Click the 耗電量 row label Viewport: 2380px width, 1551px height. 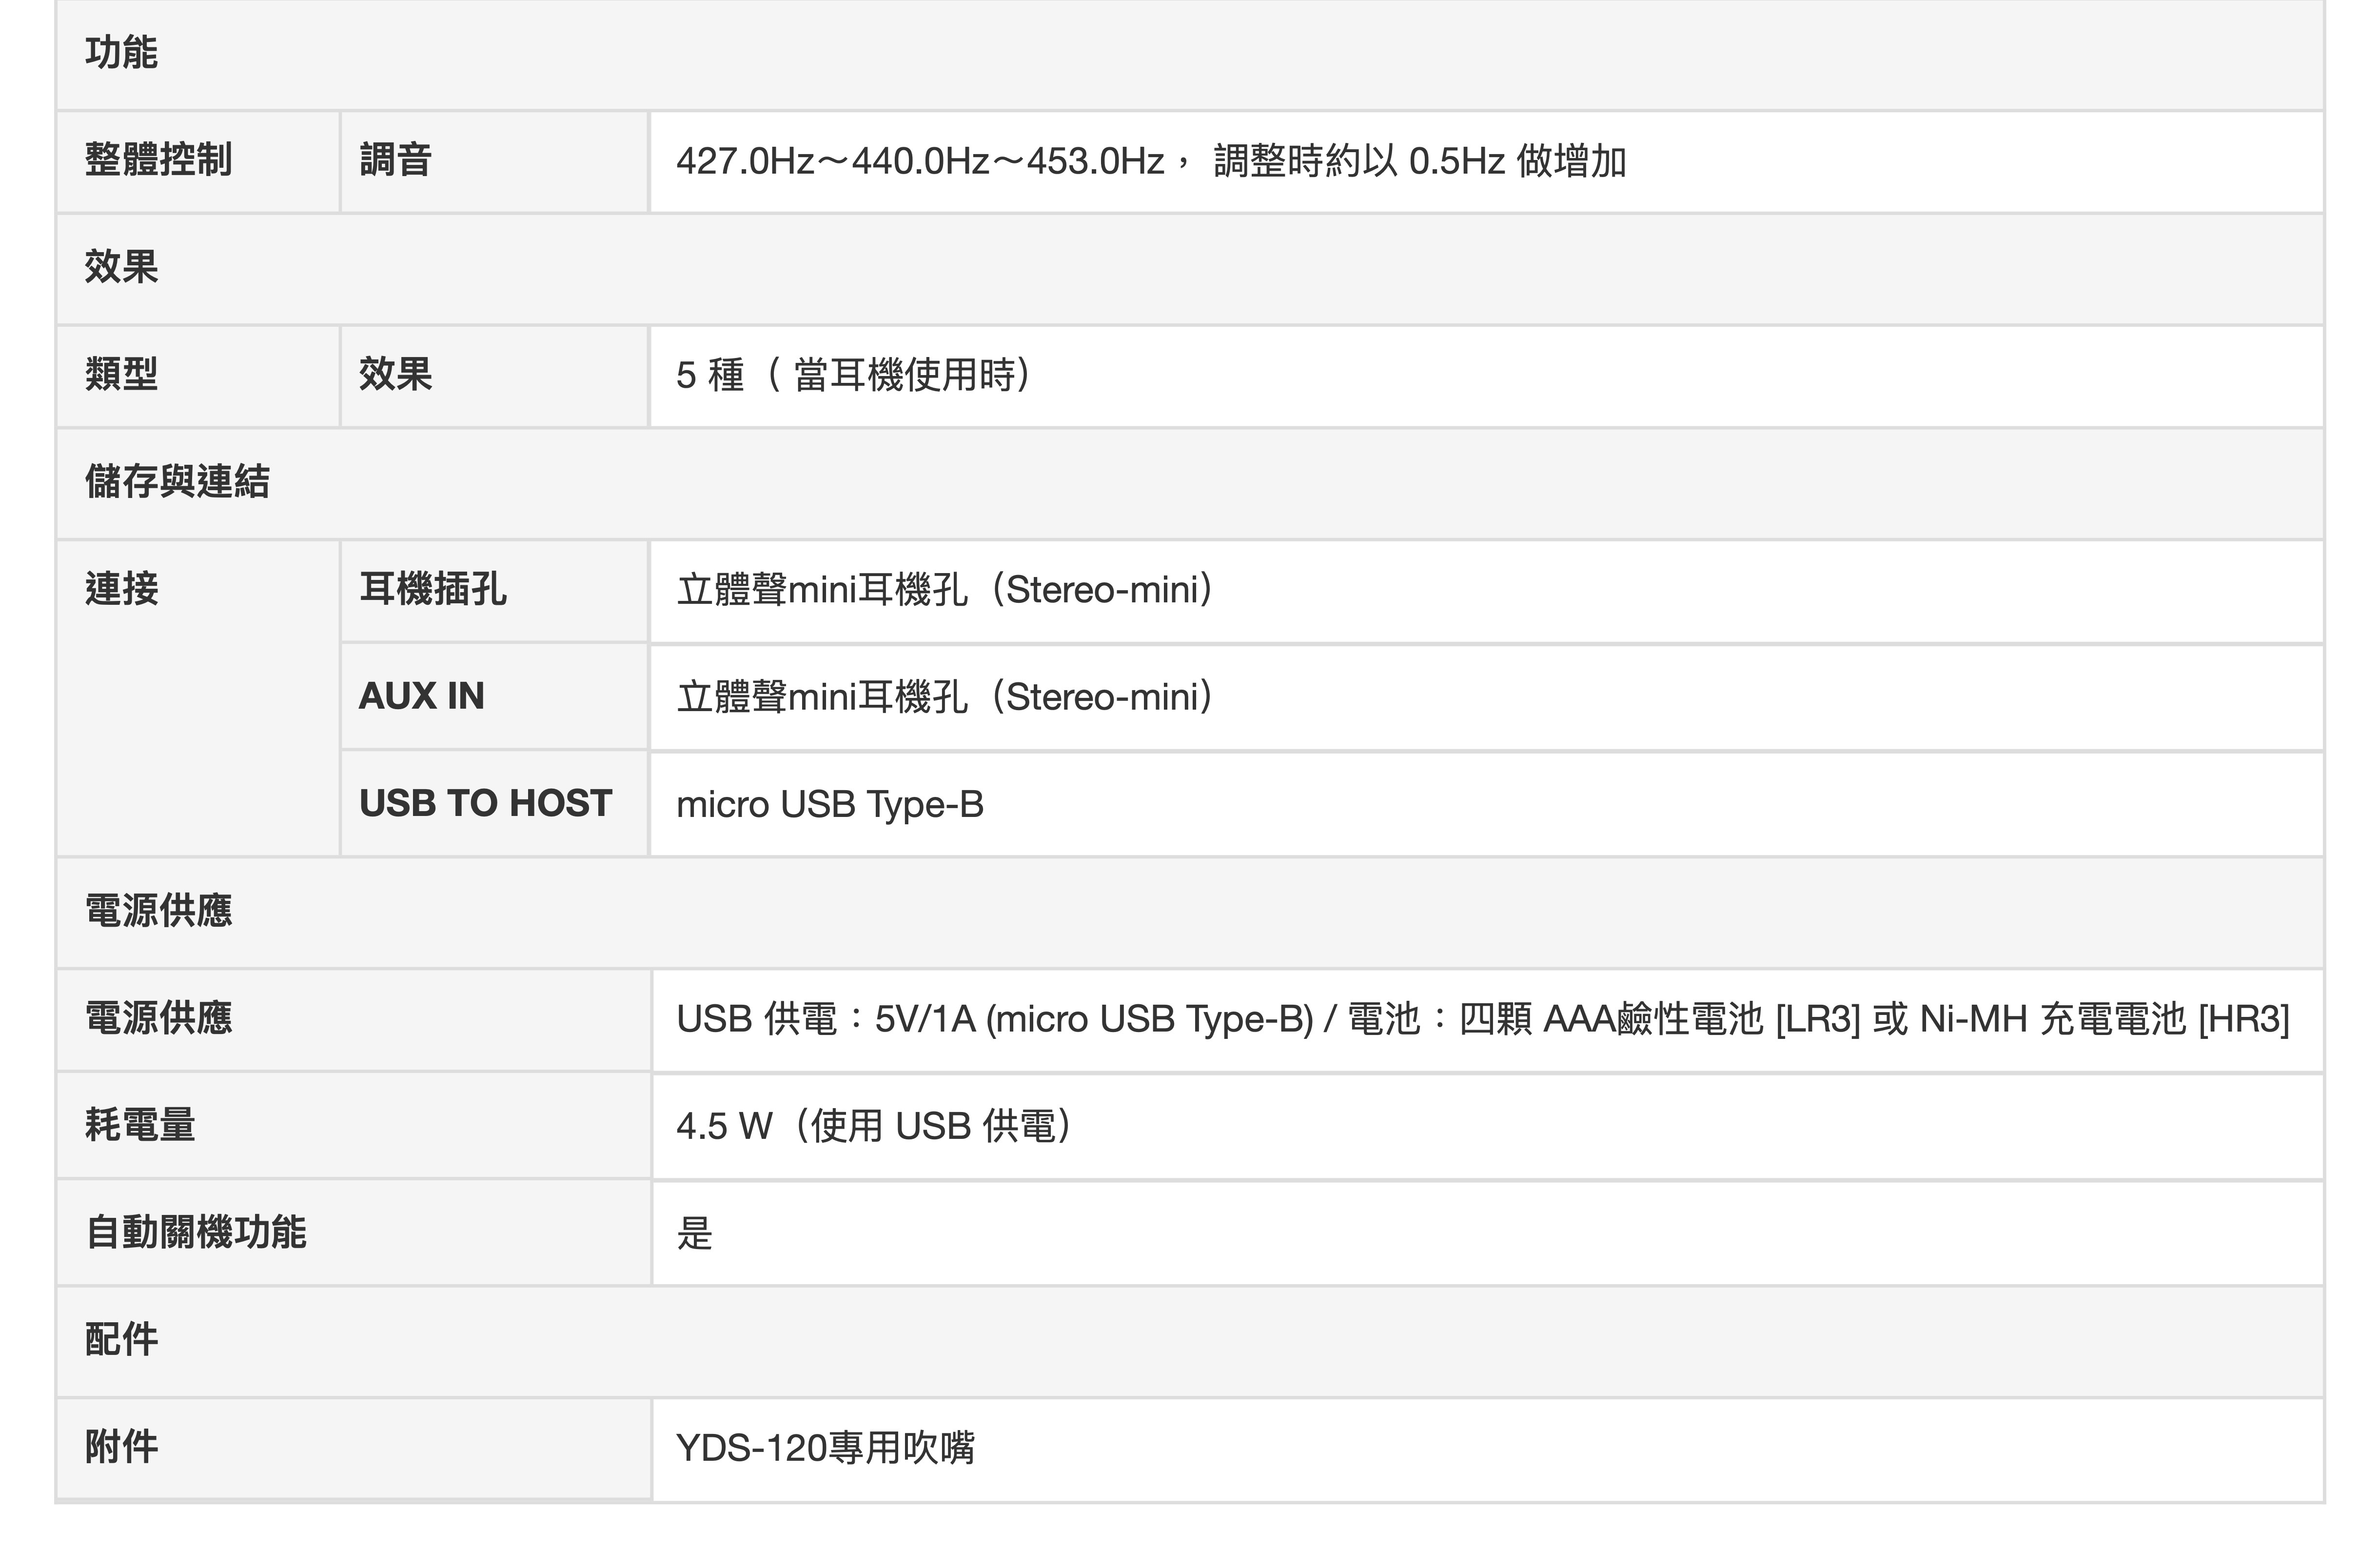pyautogui.click(x=140, y=1125)
